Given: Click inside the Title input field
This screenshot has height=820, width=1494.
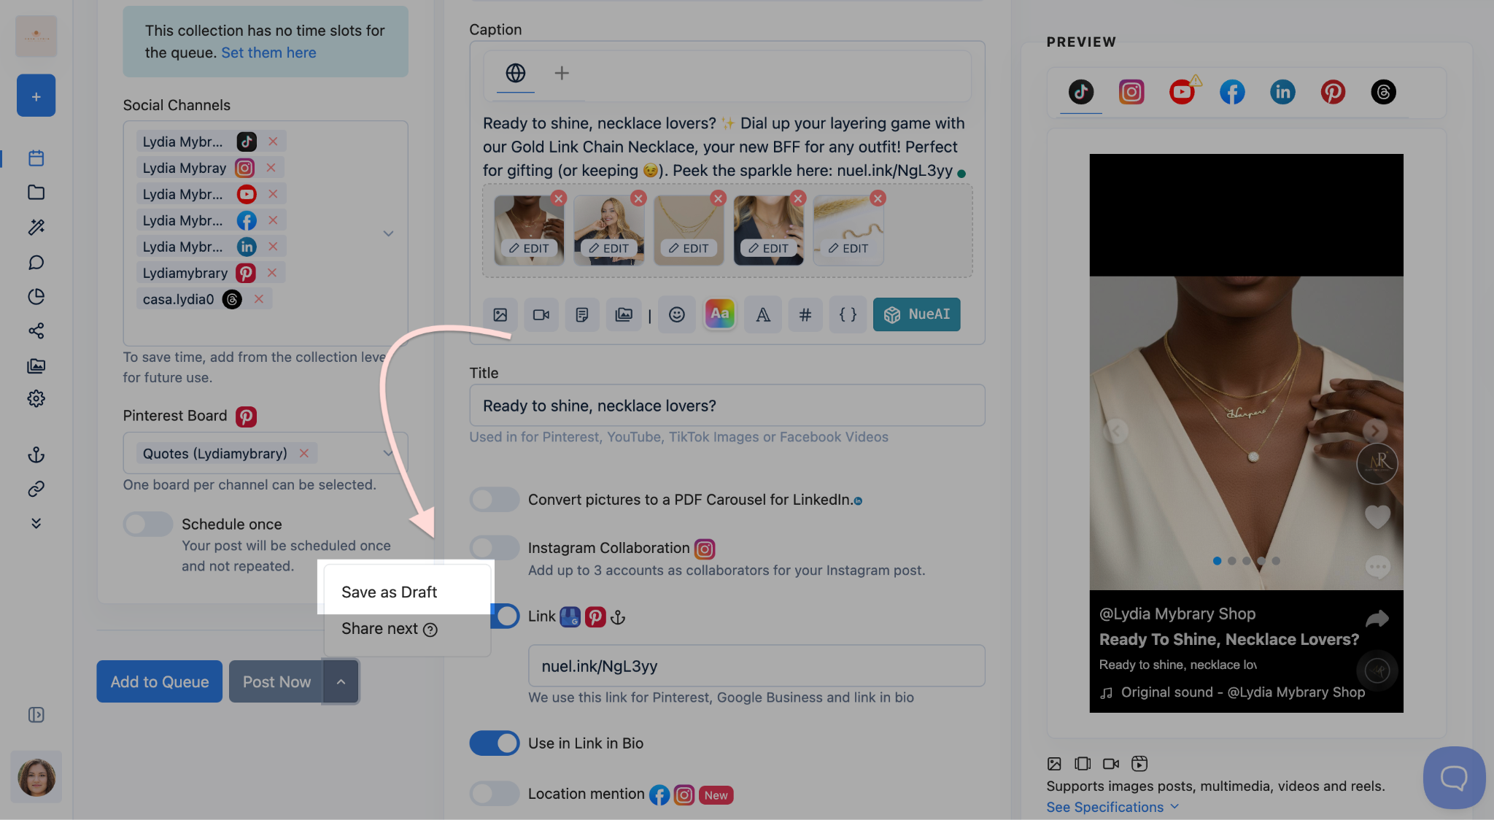Looking at the screenshot, I should tap(727, 406).
